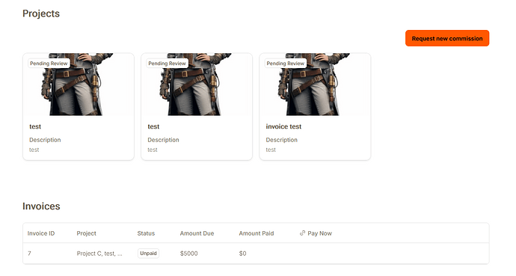Open the invoice test project title

283,126
